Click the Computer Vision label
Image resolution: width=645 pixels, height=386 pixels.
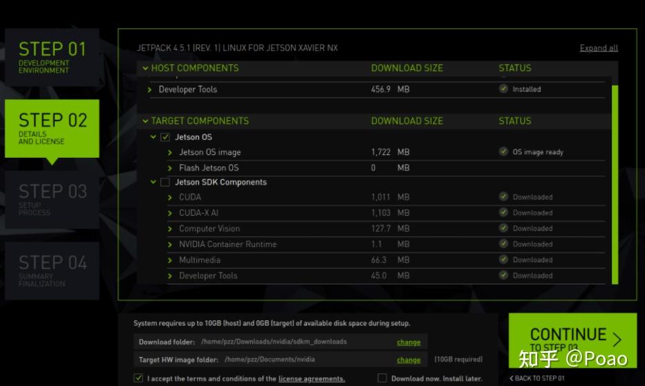tap(209, 229)
